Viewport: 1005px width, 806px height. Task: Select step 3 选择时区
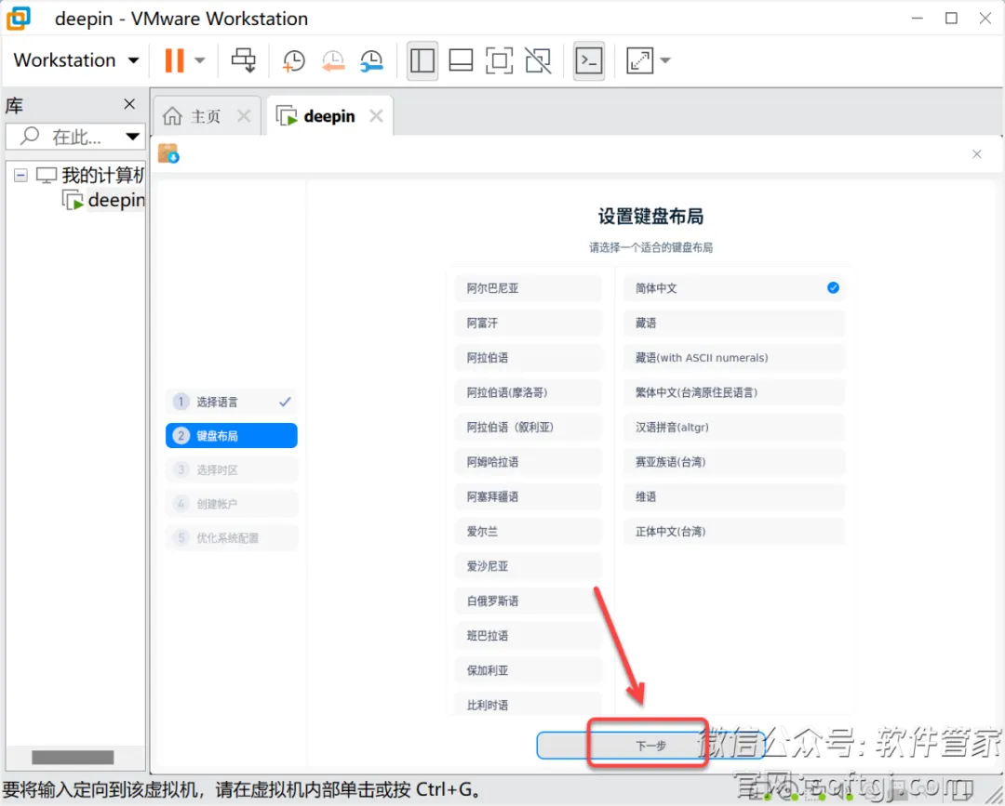pos(232,469)
